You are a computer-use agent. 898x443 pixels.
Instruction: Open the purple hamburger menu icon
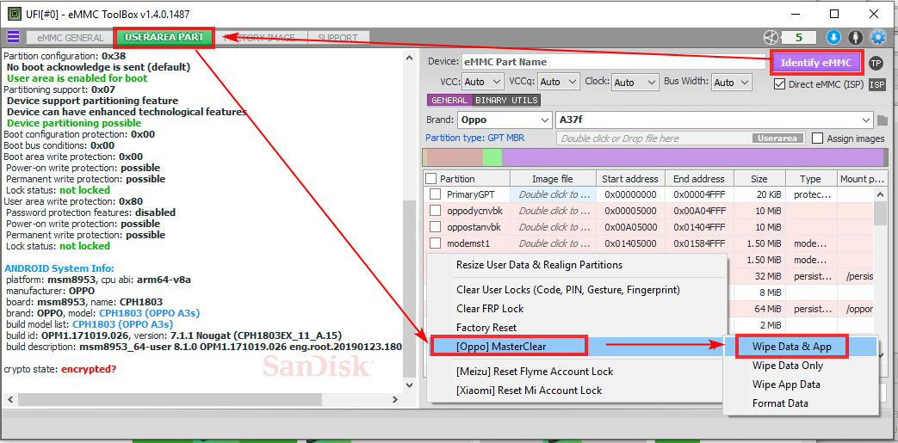(x=13, y=37)
